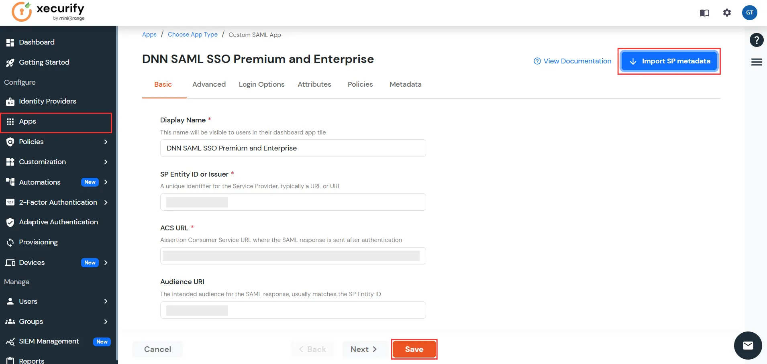Click the 2-Factor Authentication icon
Image resolution: width=767 pixels, height=364 pixels.
pos(10,202)
